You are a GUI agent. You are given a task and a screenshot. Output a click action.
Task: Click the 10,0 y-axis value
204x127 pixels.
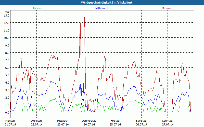coord(7,38)
